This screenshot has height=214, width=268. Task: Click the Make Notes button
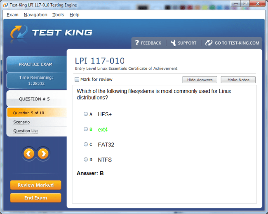tap(238, 80)
